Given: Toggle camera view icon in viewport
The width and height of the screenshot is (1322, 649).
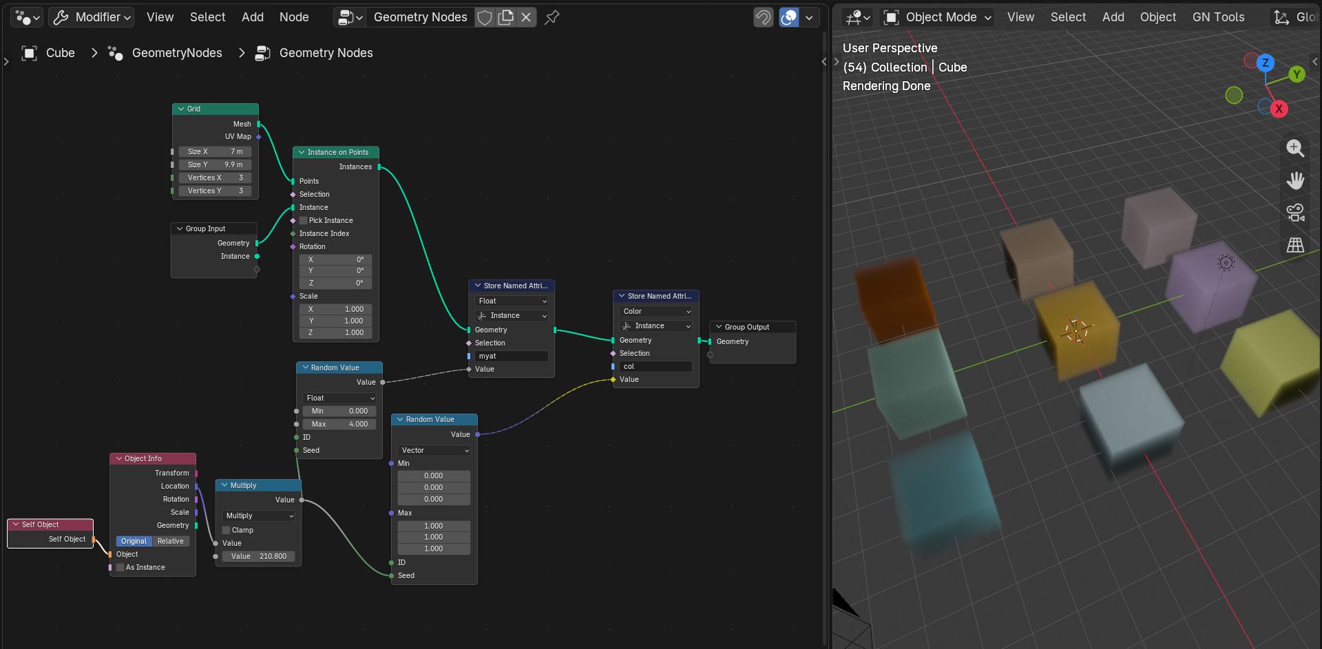Looking at the screenshot, I should coord(1295,213).
